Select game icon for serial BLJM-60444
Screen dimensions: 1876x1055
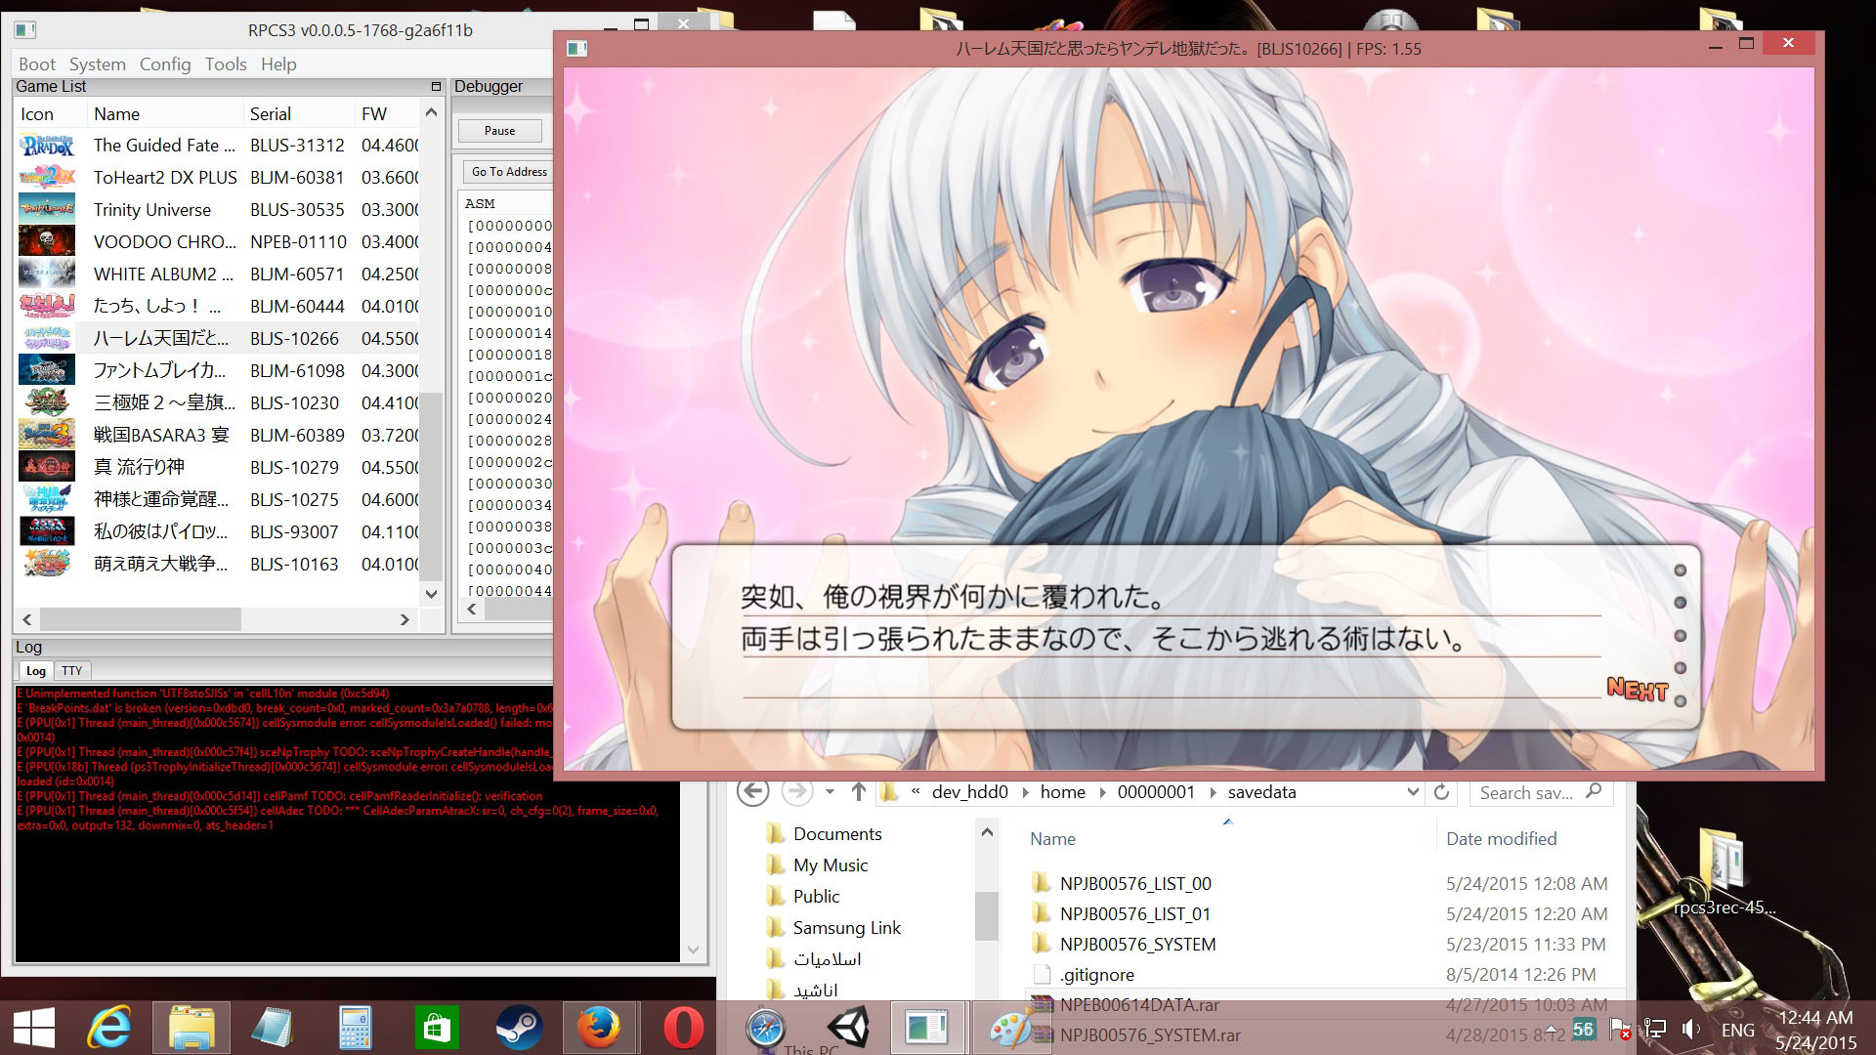point(47,307)
